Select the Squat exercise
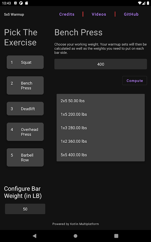Screen dimensions: 151x242 25,62
